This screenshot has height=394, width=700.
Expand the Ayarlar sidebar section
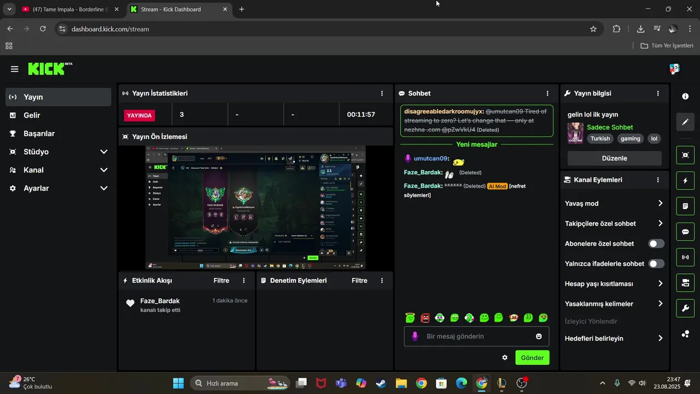tap(58, 188)
